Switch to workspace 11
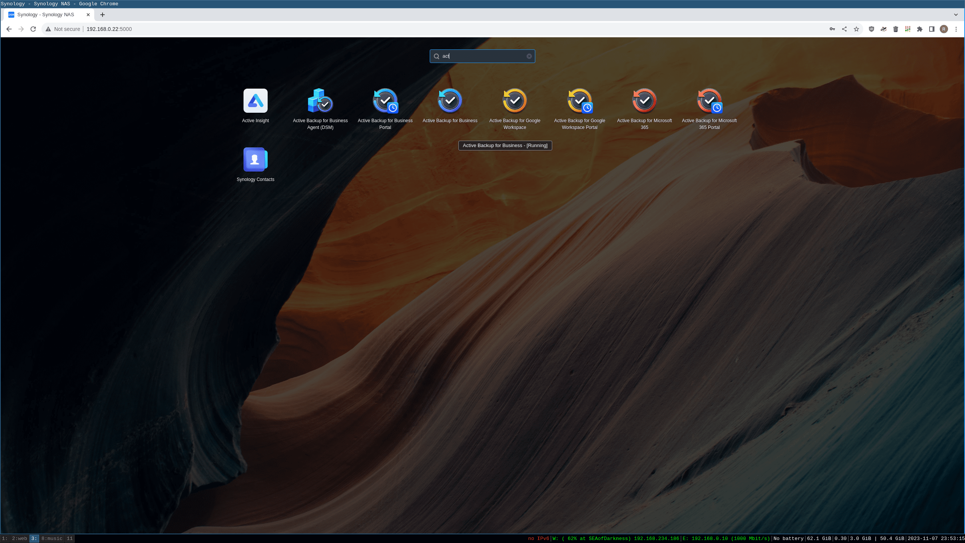 point(70,538)
